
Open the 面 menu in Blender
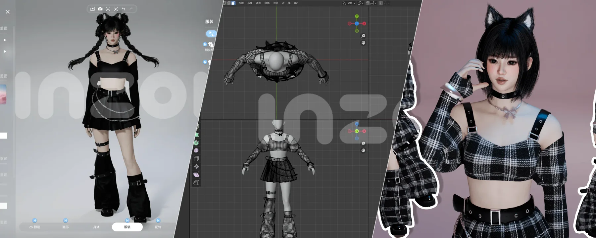click(x=289, y=3)
